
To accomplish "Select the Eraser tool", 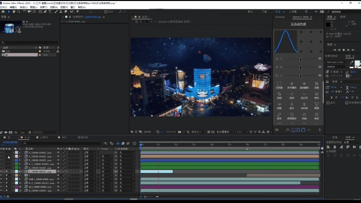I will click(x=66, y=12).
